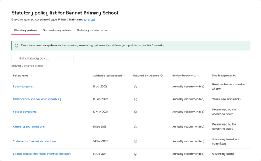261x161 pixels.
Task: Open Special educational needs information report link
Action: click(x=42, y=154)
